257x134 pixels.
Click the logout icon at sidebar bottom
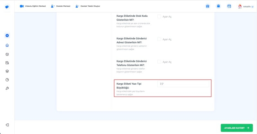click(x=7, y=125)
